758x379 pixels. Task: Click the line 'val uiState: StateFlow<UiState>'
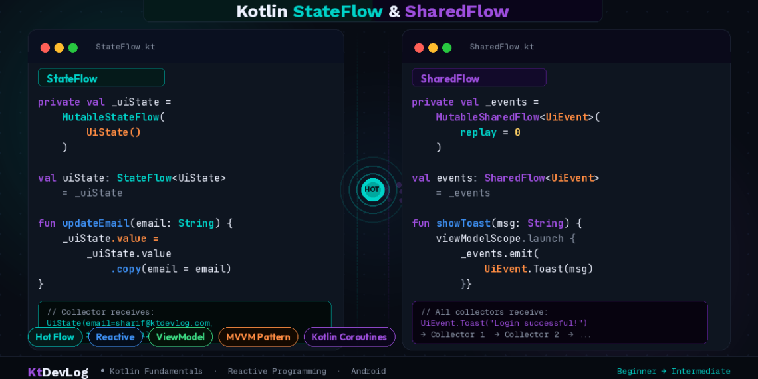pos(132,178)
